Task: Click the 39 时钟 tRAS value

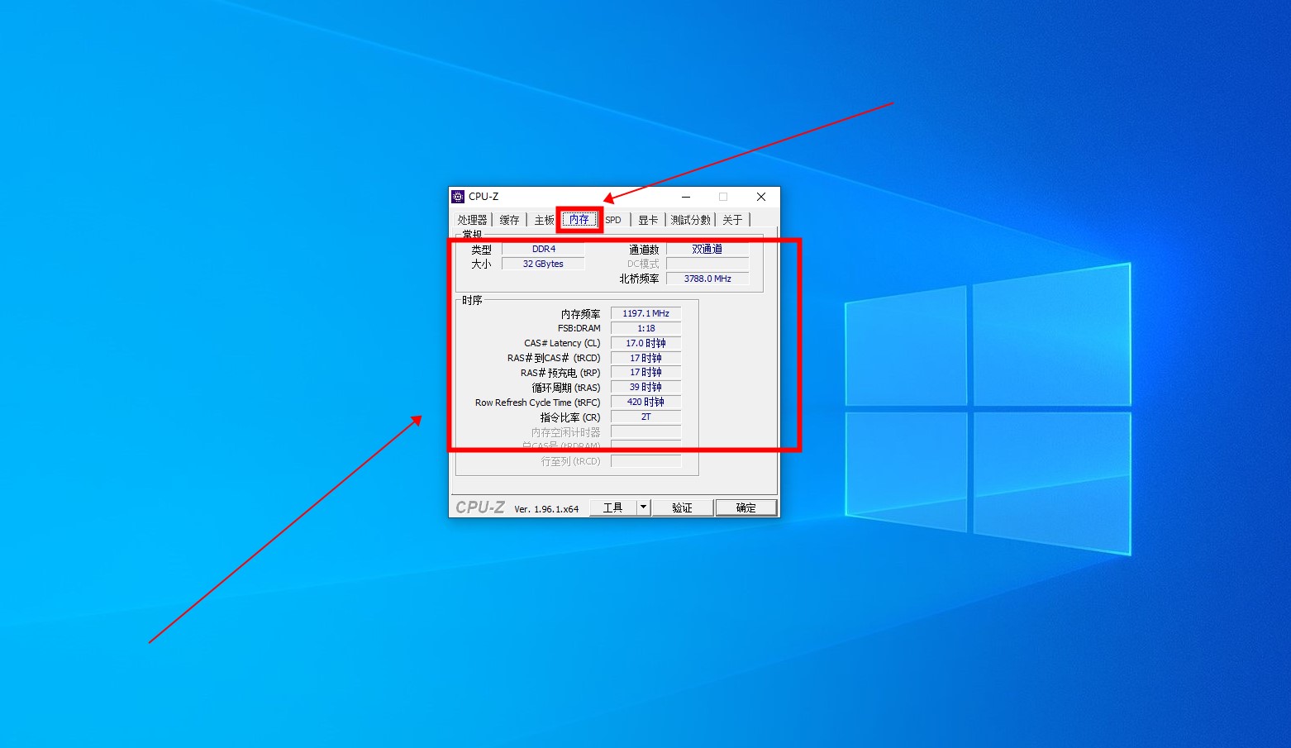Action: pyautogui.click(x=645, y=387)
